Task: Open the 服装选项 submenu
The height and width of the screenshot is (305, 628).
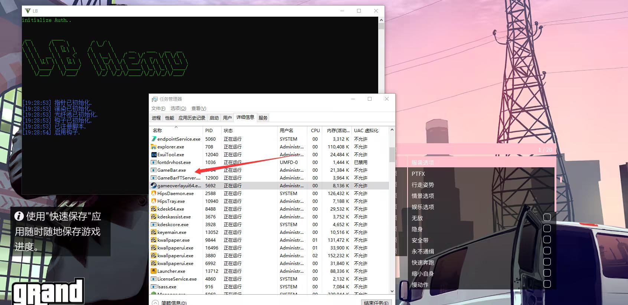Action: click(423, 162)
